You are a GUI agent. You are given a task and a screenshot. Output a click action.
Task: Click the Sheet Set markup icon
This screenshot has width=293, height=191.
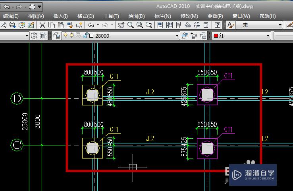tap(31, 25)
